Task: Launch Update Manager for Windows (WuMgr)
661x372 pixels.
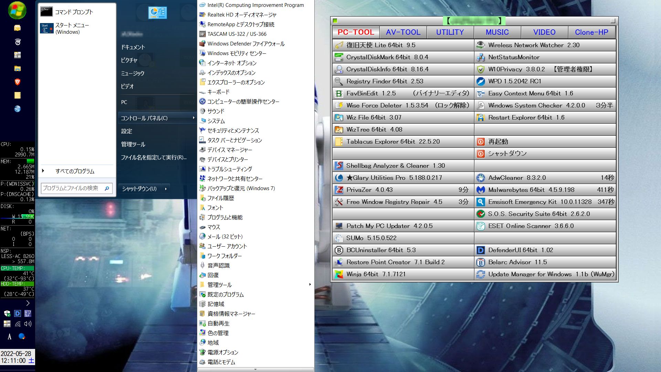Action: pyautogui.click(x=545, y=274)
